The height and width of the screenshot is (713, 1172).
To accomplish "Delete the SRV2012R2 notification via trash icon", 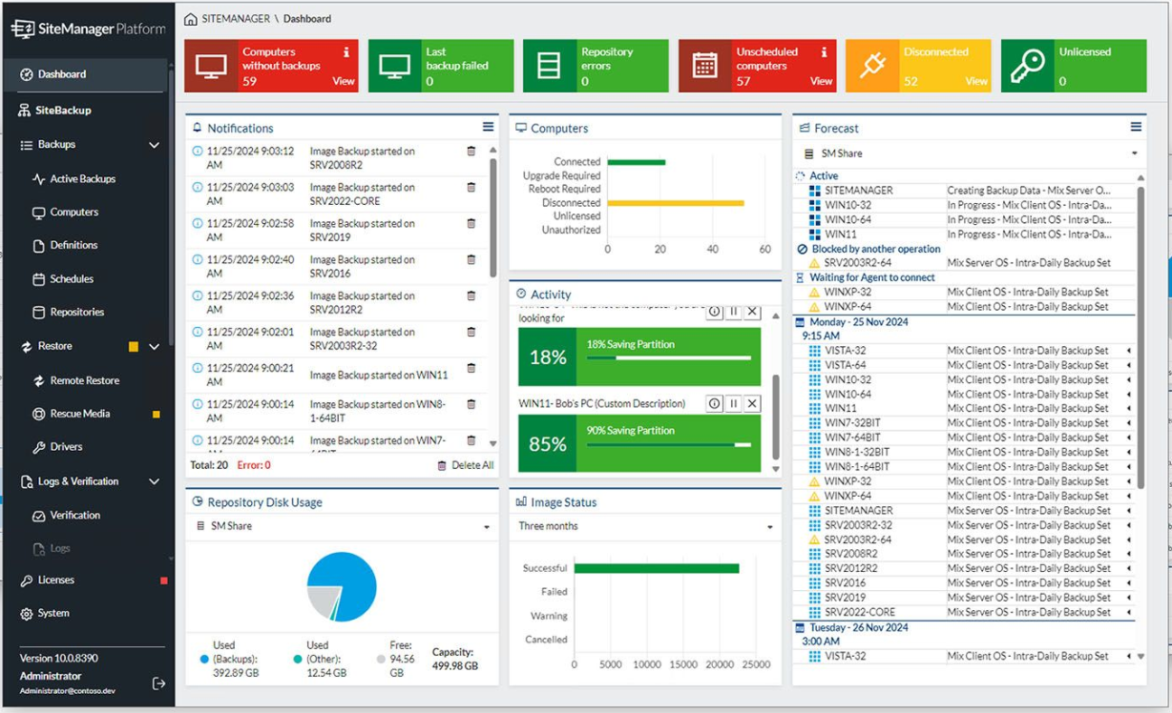I will (471, 295).
